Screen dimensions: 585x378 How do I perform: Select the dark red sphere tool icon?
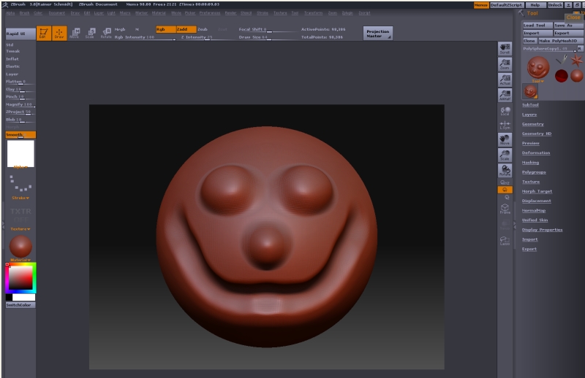[561, 76]
